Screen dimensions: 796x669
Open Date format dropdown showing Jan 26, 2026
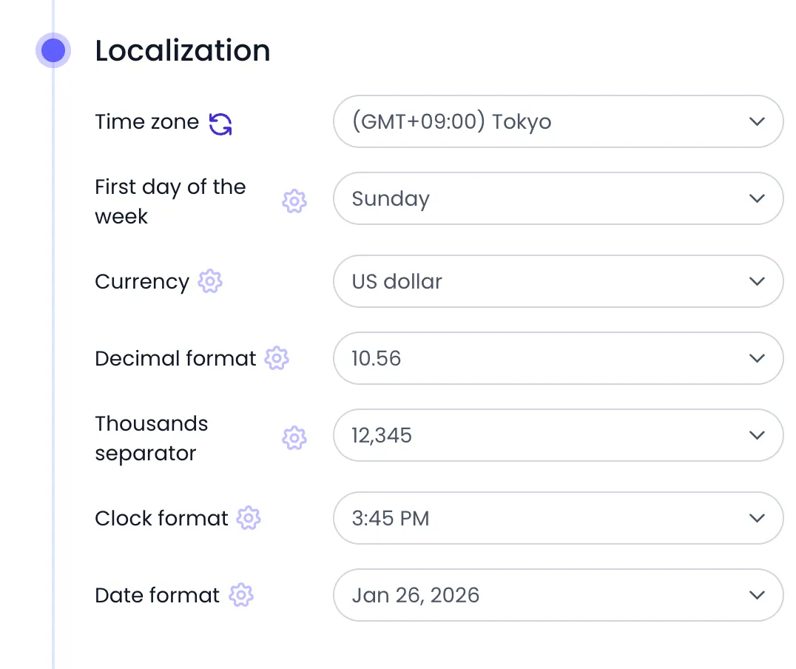pyautogui.click(x=559, y=595)
